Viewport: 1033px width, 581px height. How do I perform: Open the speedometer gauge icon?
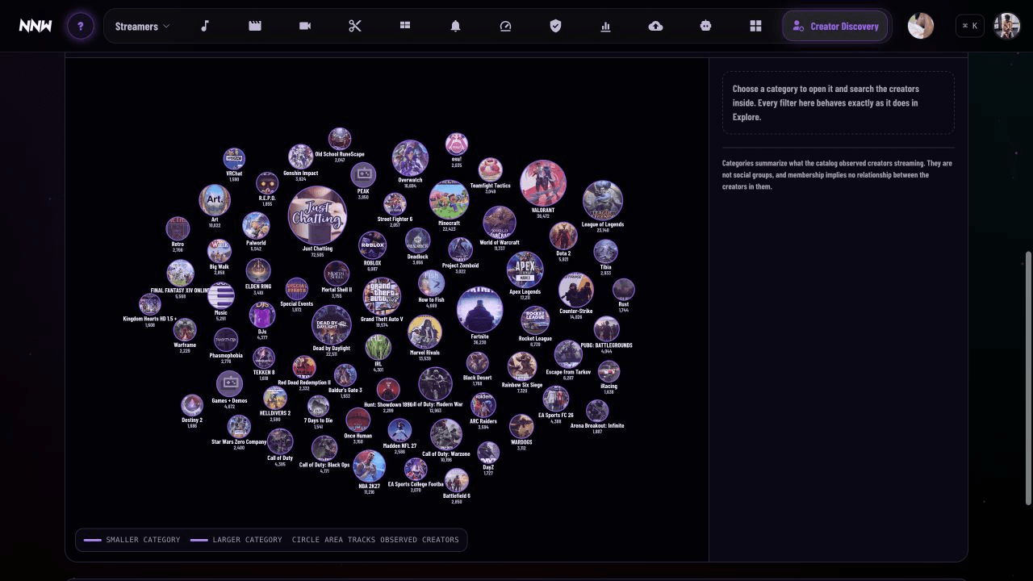505,26
